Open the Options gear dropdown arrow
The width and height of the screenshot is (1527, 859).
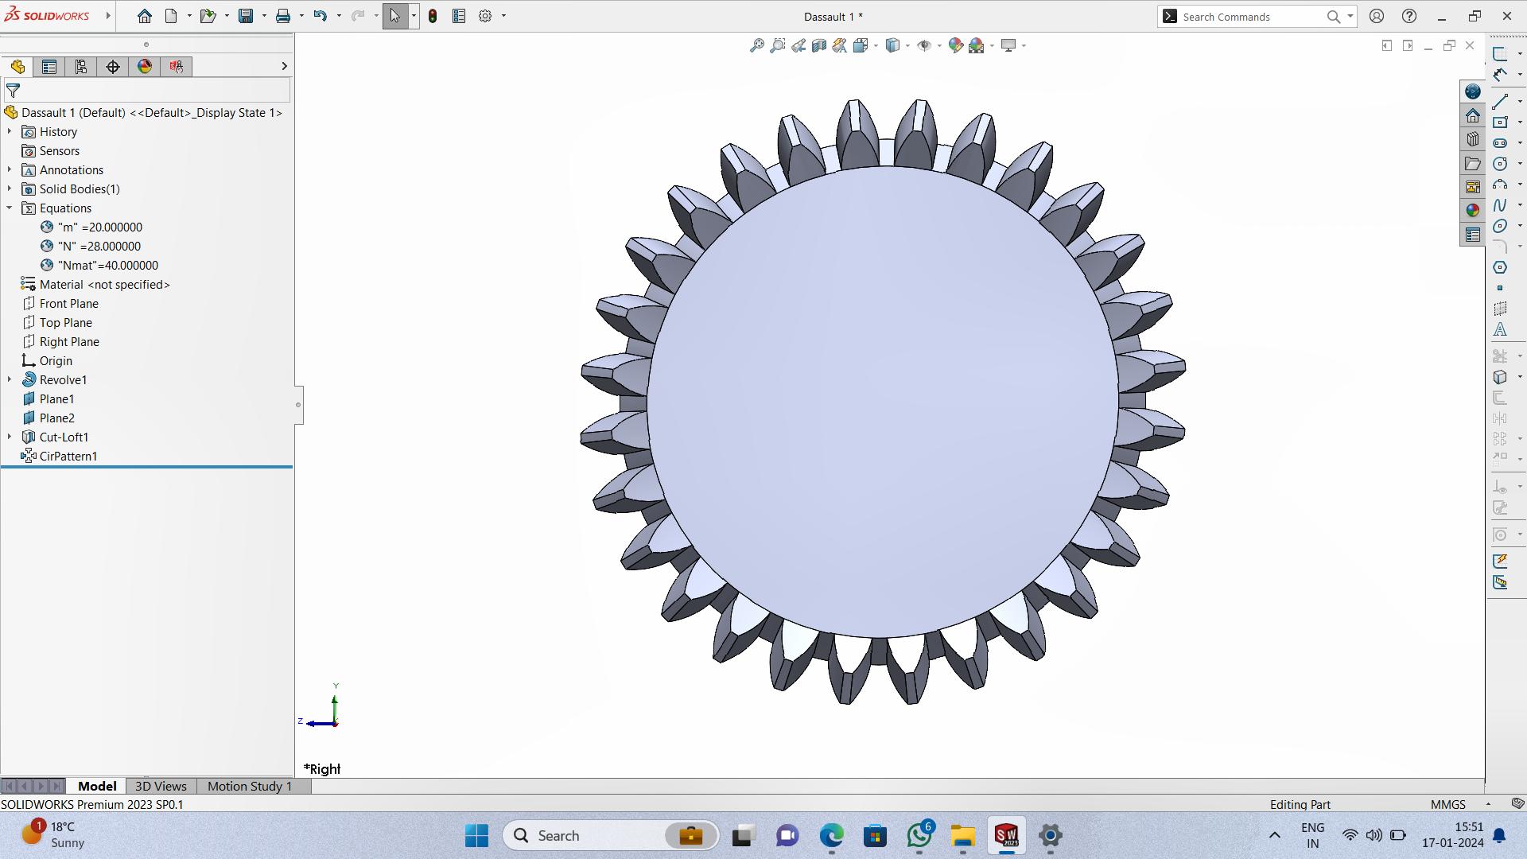(x=503, y=16)
